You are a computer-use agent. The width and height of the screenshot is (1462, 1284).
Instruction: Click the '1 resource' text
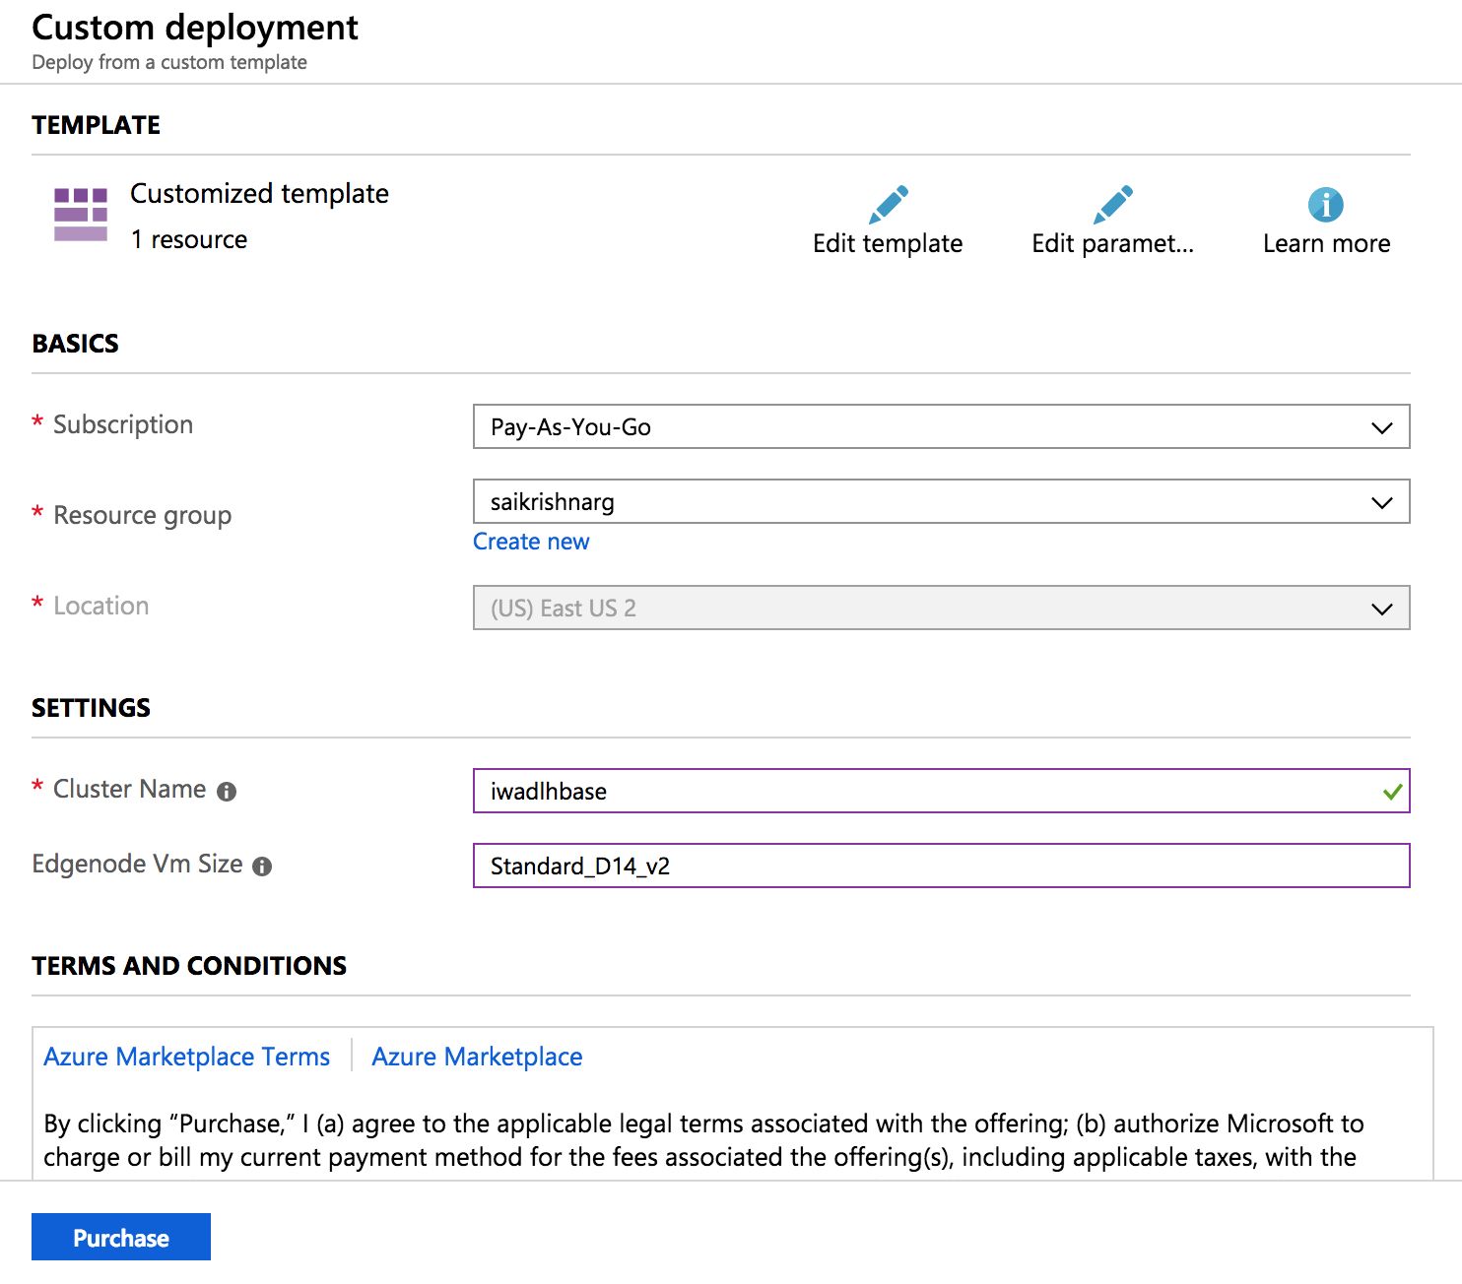[x=189, y=239]
